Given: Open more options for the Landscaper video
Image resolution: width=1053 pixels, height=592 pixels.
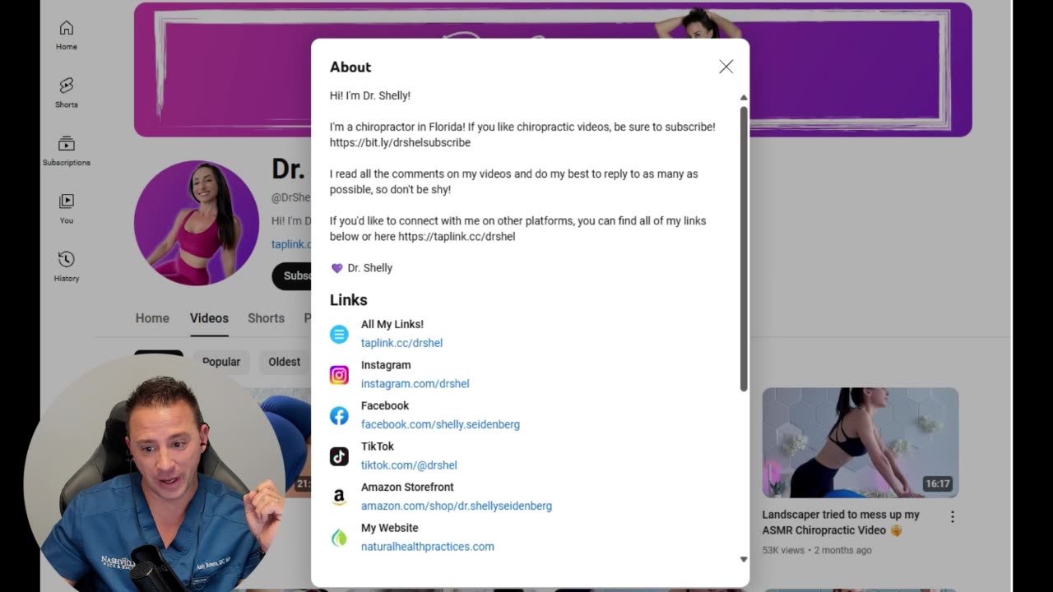Looking at the screenshot, I should (x=952, y=517).
